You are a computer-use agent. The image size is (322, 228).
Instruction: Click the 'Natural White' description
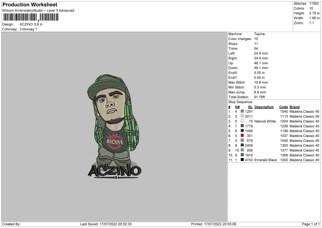265,121
